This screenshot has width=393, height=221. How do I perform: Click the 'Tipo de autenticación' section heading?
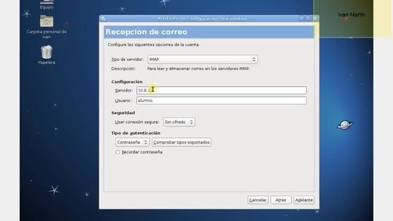[136, 133]
